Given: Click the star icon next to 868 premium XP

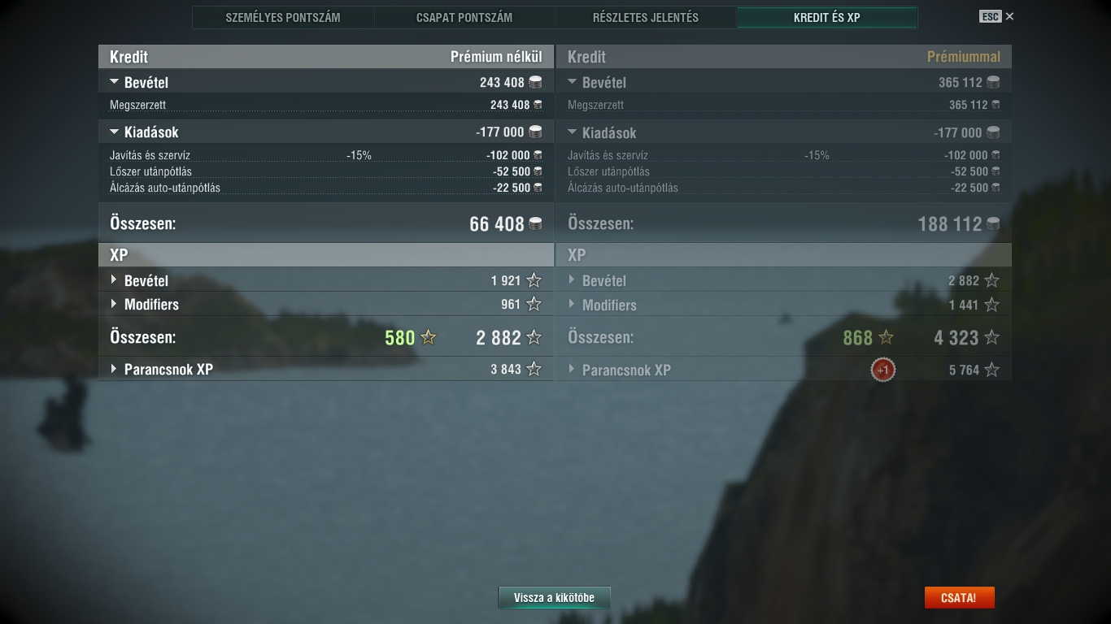Looking at the screenshot, I should point(886,337).
